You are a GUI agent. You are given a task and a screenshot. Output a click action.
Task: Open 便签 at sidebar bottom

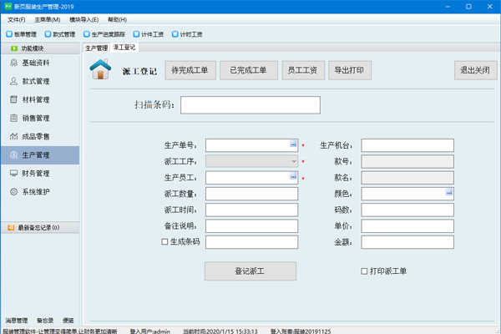click(68, 321)
